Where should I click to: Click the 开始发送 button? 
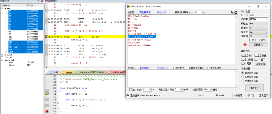(254, 88)
